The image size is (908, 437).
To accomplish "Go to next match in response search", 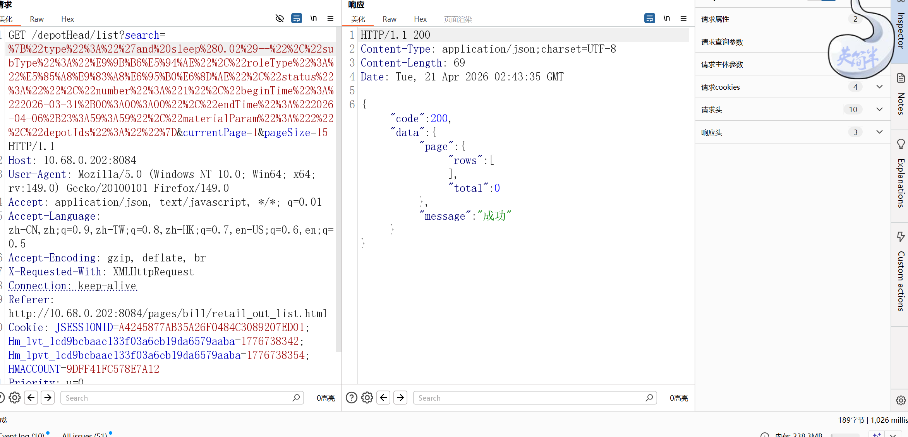I will click(x=401, y=398).
